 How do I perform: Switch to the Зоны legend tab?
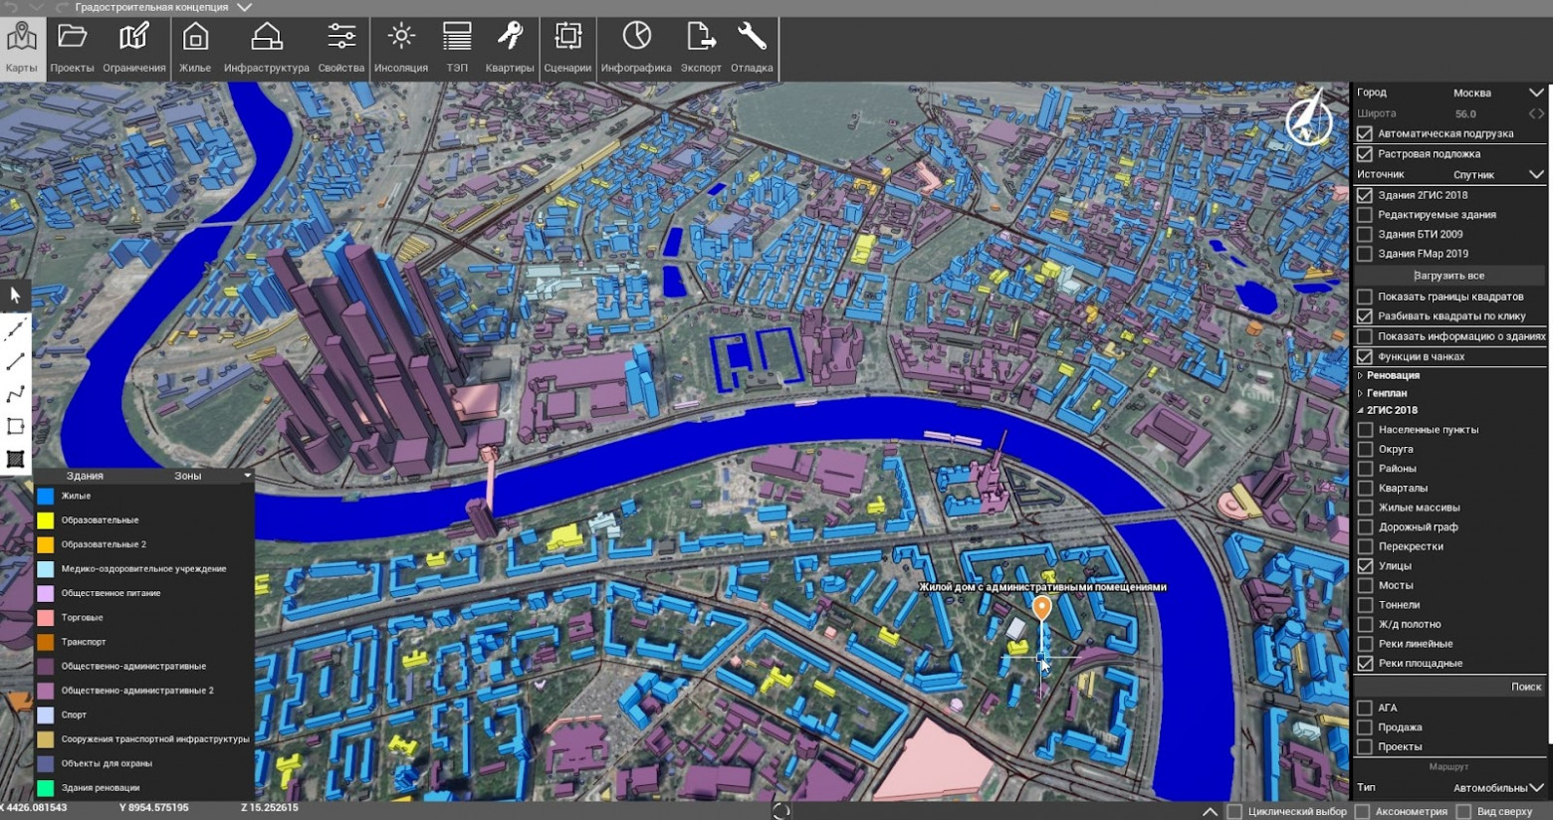click(188, 476)
